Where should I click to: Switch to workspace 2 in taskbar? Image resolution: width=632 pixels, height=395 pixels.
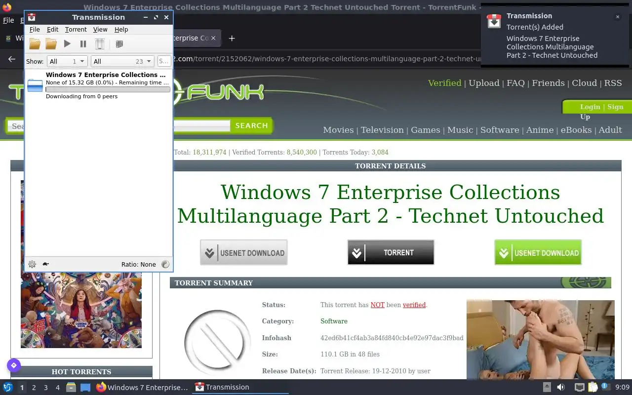(x=34, y=388)
